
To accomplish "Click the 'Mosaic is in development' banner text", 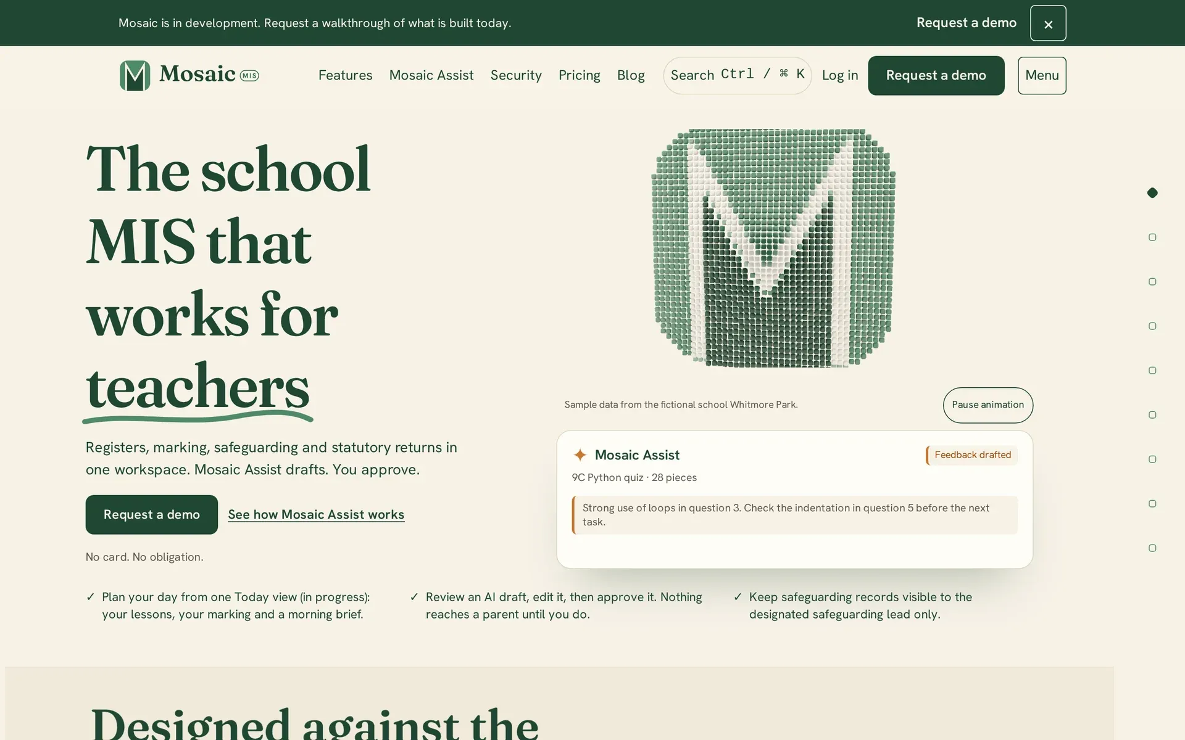I will coord(315,23).
